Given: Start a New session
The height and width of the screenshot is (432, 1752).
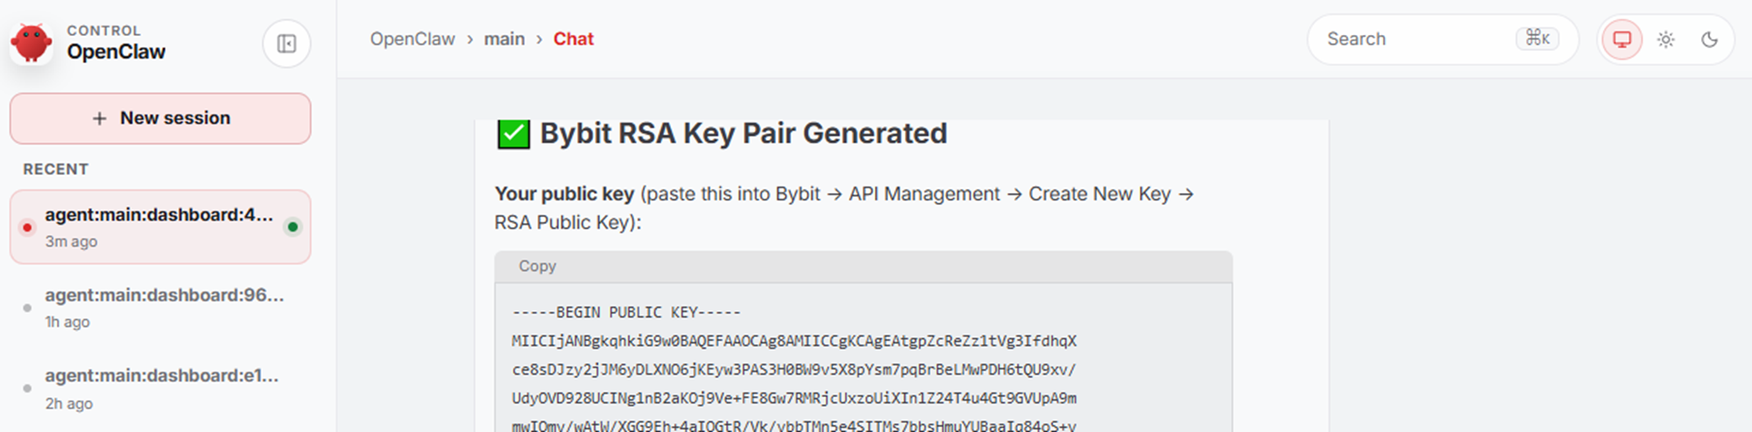Looking at the screenshot, I should (160, 118).
